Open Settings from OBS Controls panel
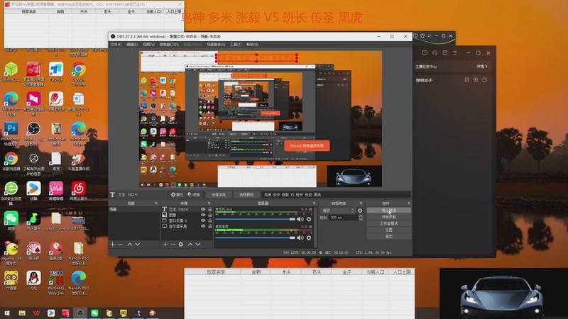This screenshot has height=319, width=568. [x=388, y=230]
